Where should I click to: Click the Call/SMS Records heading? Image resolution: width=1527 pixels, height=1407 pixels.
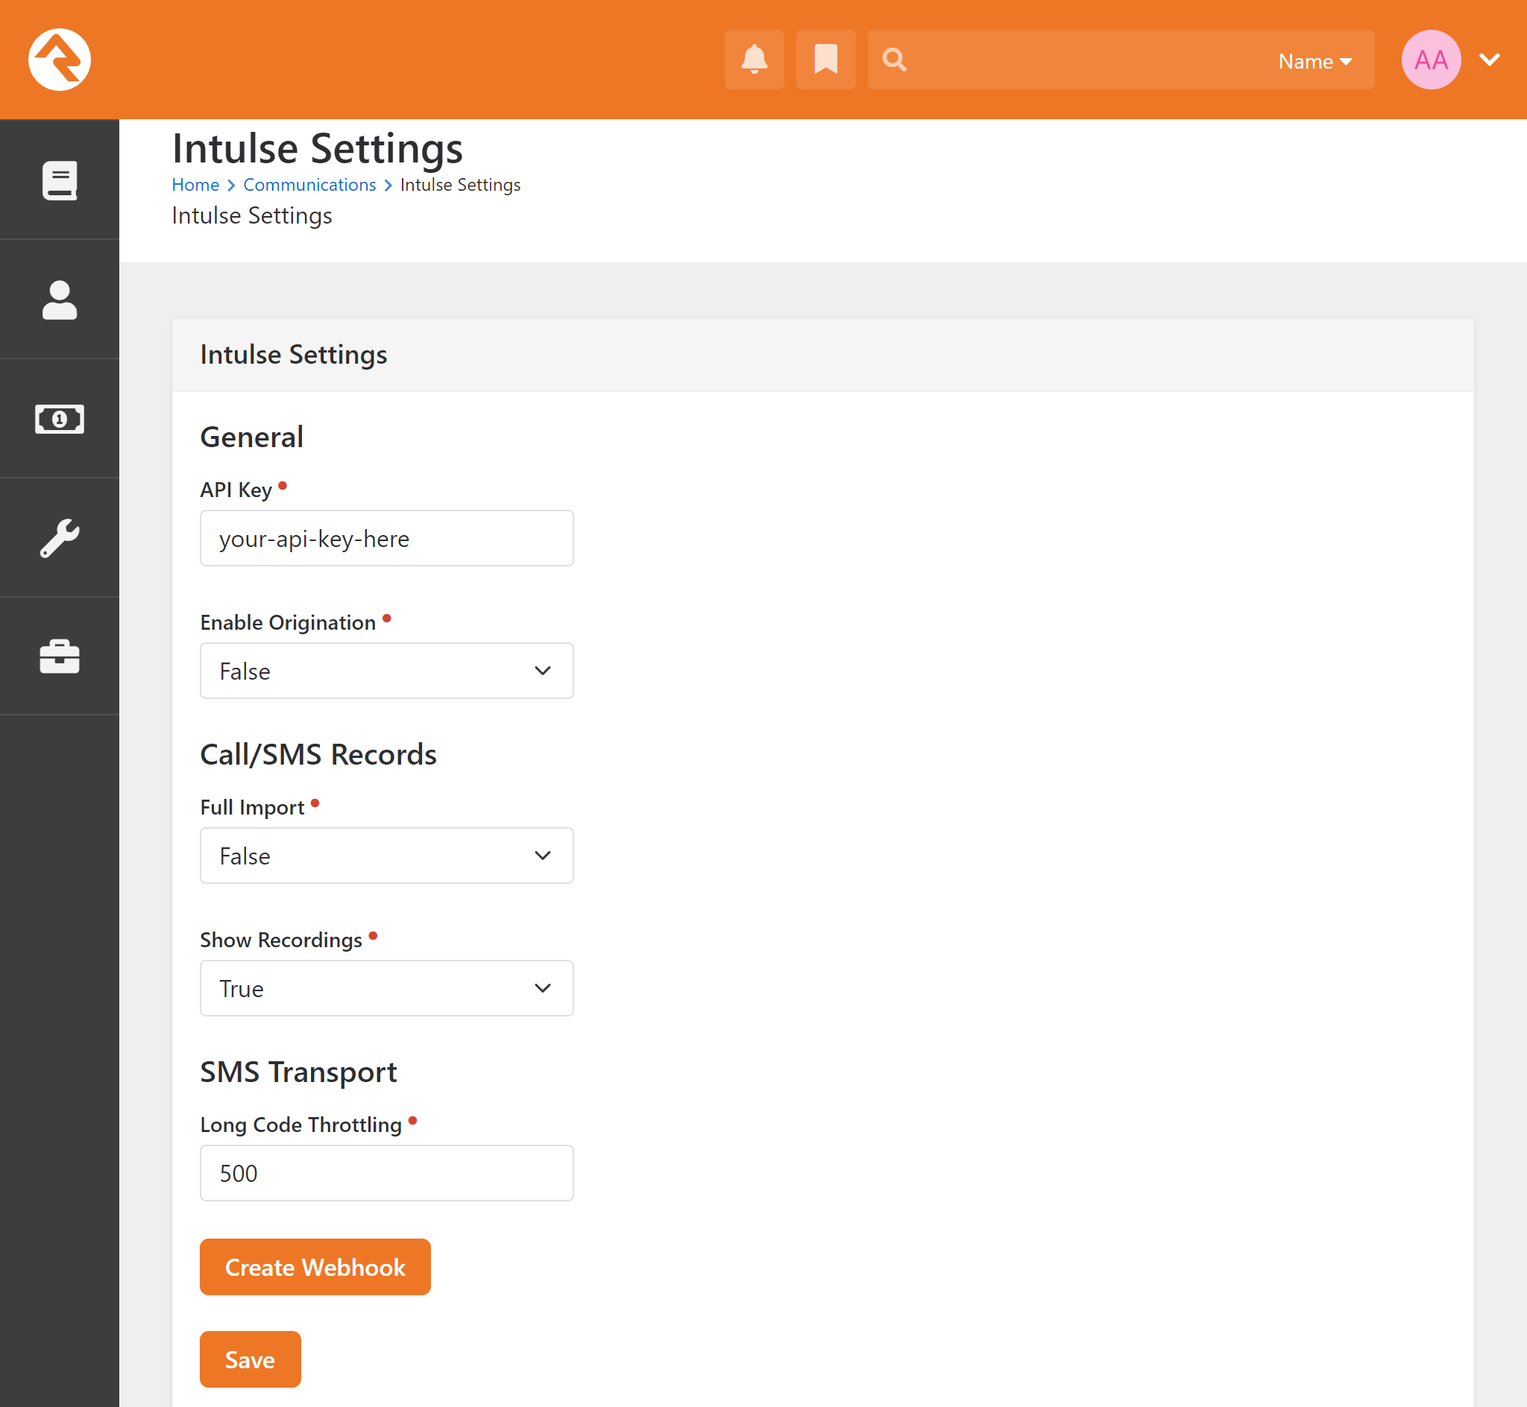pyautogui.click(x=318, y=754)
